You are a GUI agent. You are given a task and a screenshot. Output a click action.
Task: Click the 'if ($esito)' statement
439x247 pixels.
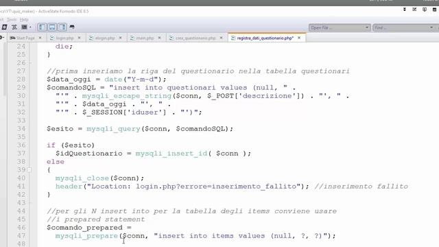[x=71, y=145]
